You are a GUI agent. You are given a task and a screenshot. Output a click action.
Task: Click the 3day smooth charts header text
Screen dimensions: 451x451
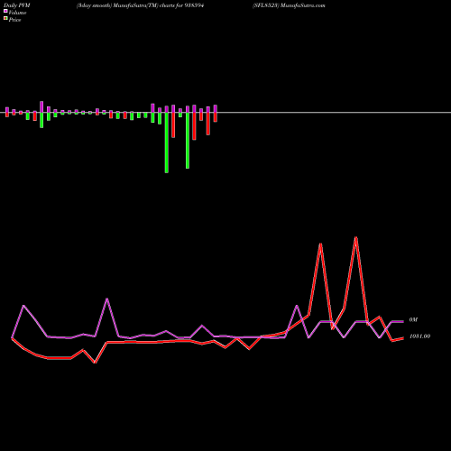(x=141, y=5)
